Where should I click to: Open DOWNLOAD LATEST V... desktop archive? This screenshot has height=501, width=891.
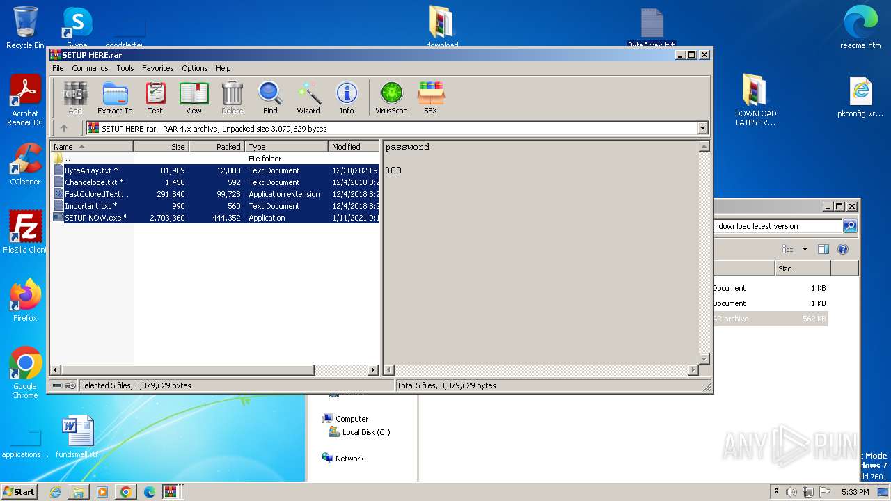click(755, 101)
